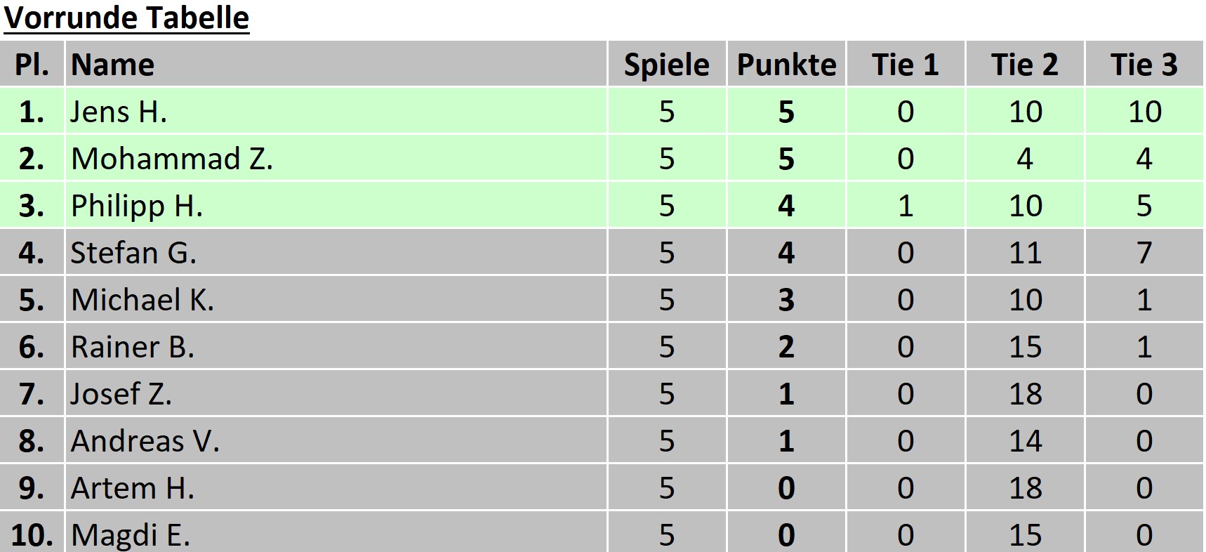This screenshot has width=1206, height=552.
Task: Click the Michael K. name cell
Action: tap(143, 300)
